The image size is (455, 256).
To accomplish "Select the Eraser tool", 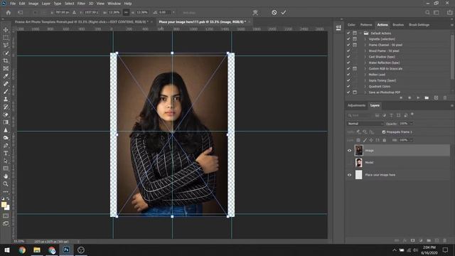I will (x=6, y=114).
